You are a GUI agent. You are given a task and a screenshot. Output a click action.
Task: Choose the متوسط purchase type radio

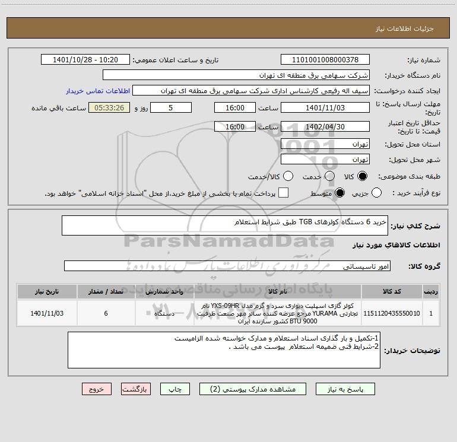339,193
